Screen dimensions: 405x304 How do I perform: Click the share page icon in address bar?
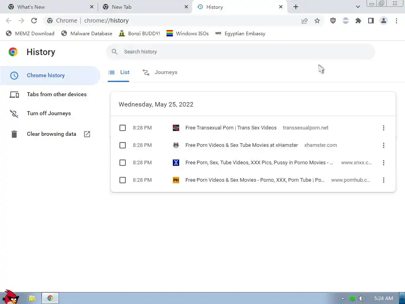point(305,21)
